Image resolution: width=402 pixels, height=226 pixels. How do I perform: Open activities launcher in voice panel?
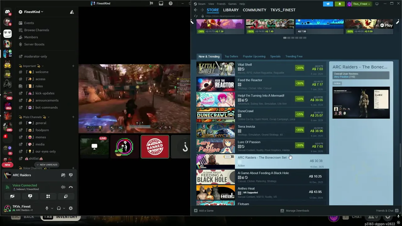click(x=48, y=196)
